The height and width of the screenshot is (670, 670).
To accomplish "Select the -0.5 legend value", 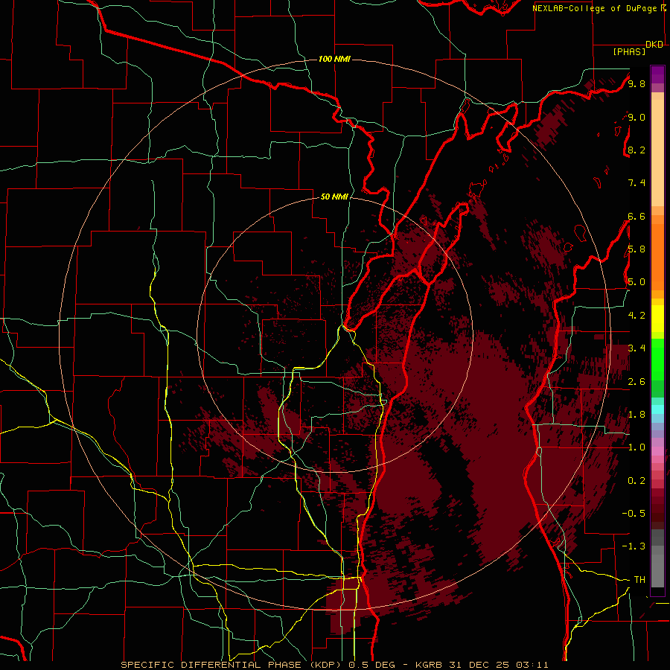I will click(634, 514).
